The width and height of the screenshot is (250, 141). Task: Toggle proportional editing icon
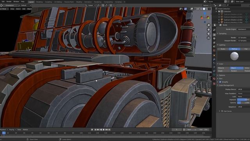tap(111, 5)
